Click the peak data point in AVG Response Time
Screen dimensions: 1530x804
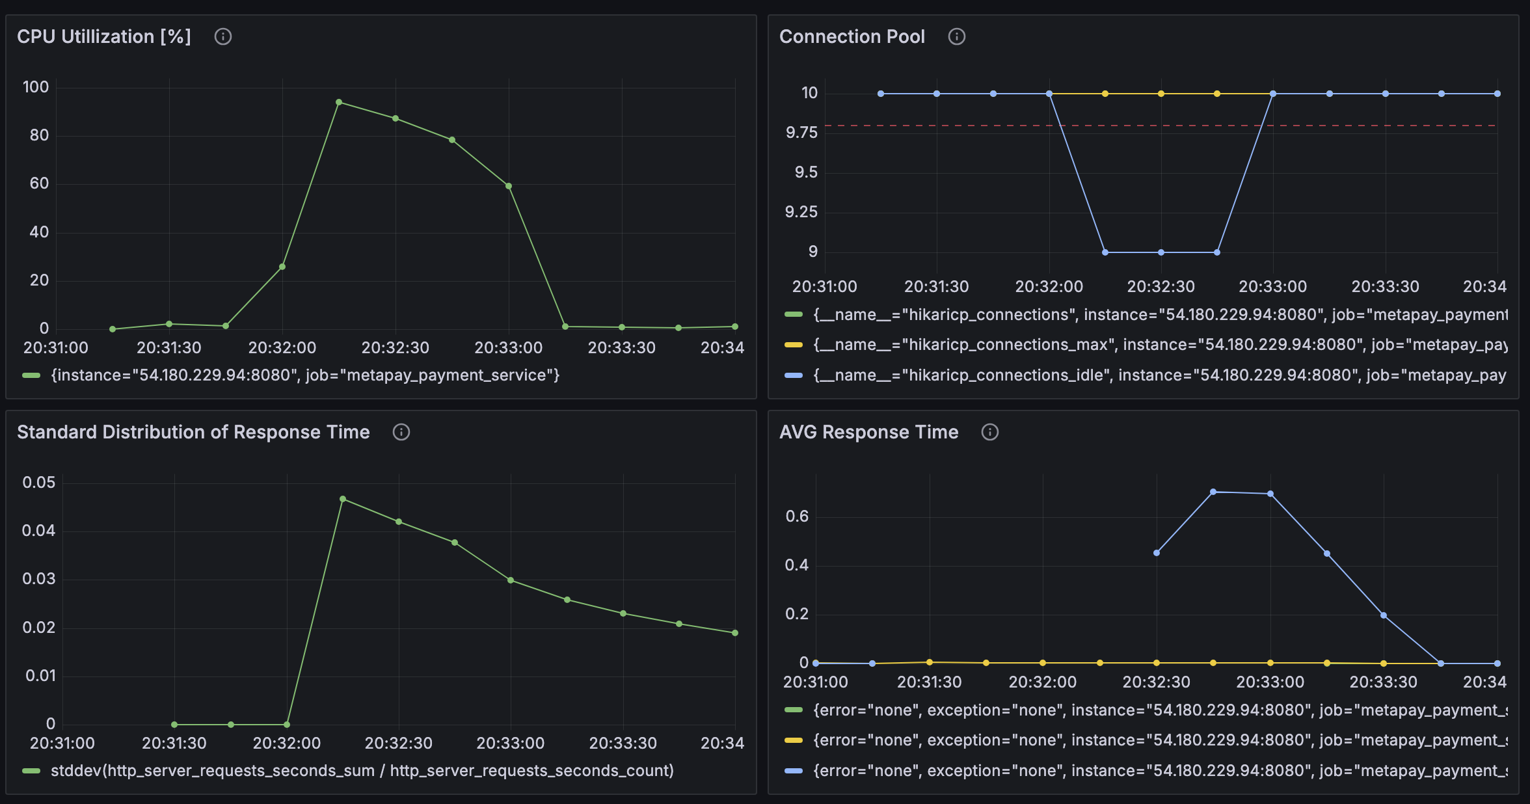(x=1213, y=492)
